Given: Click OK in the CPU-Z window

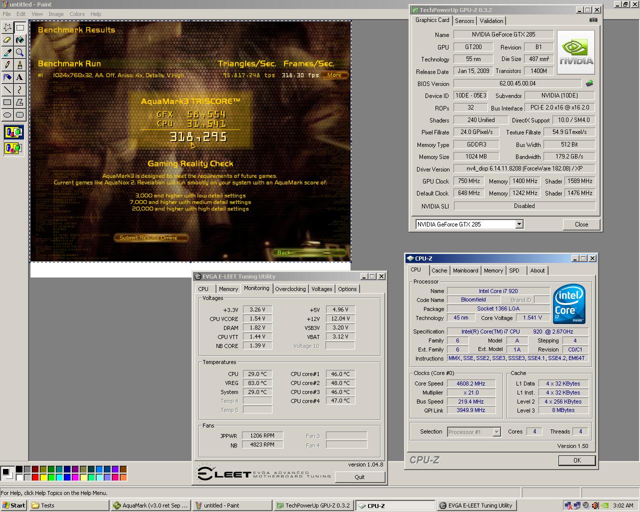Looking at the screenshot, I should pyautogui.click(x=577, y=460).
